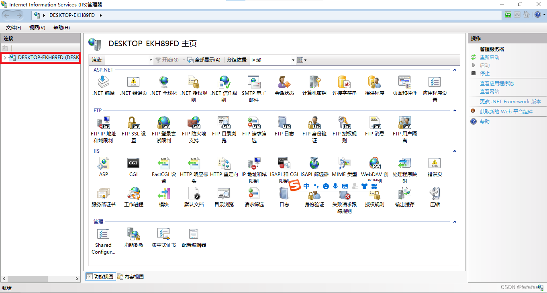Open the 配置编辑器 feature

click(194, 238)
